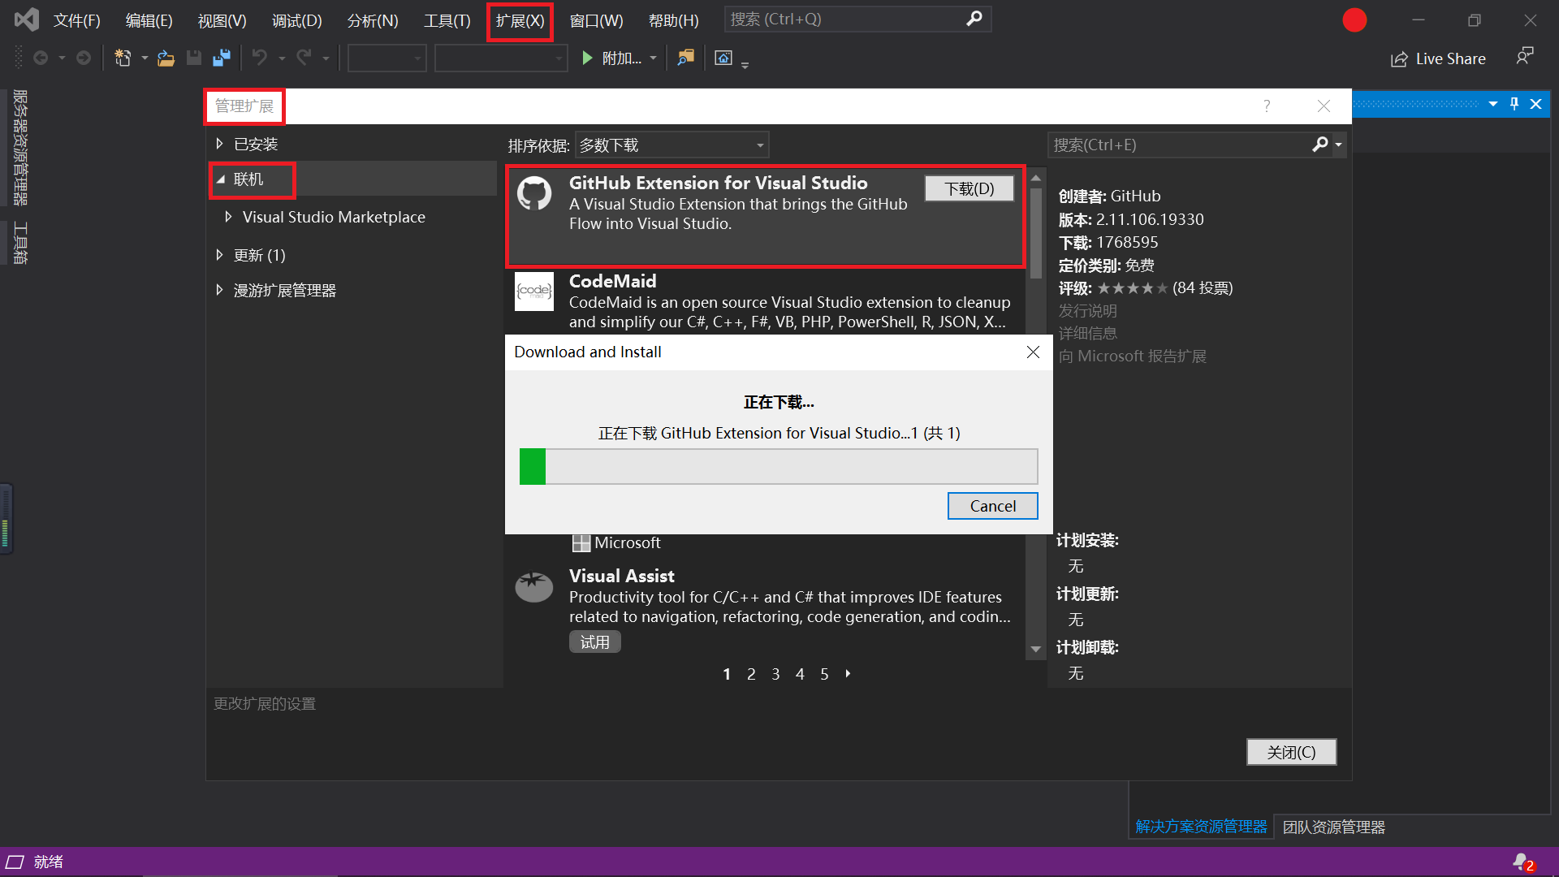Cancel the GitHub extension download

(992, 506)
